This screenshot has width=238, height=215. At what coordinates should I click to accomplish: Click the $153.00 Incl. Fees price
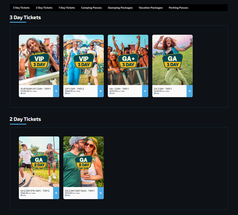coord(73,193)
